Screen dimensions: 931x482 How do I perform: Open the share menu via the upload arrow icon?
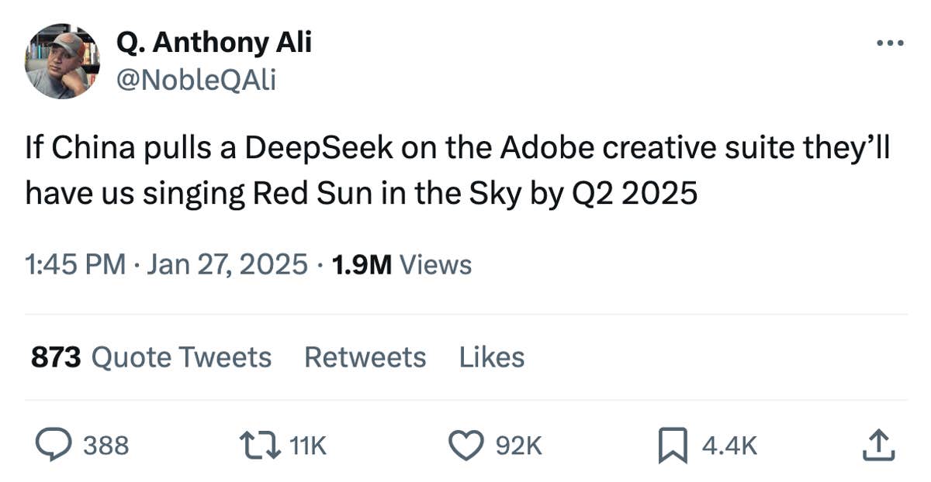(879, 444)
